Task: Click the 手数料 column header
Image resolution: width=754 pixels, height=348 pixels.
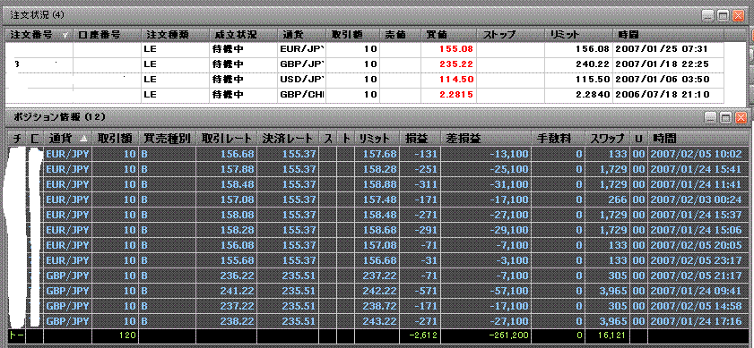Action: (x=560, y=139)
